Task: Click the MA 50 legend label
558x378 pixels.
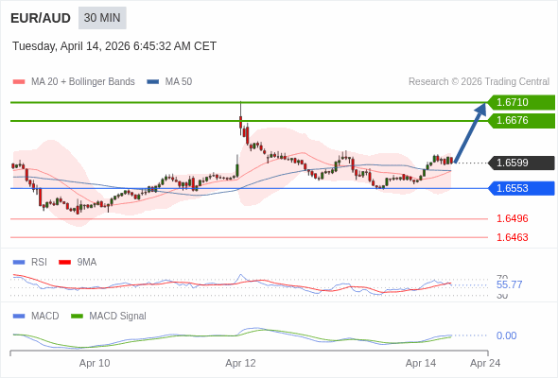Action: click(x=179, y=82)
